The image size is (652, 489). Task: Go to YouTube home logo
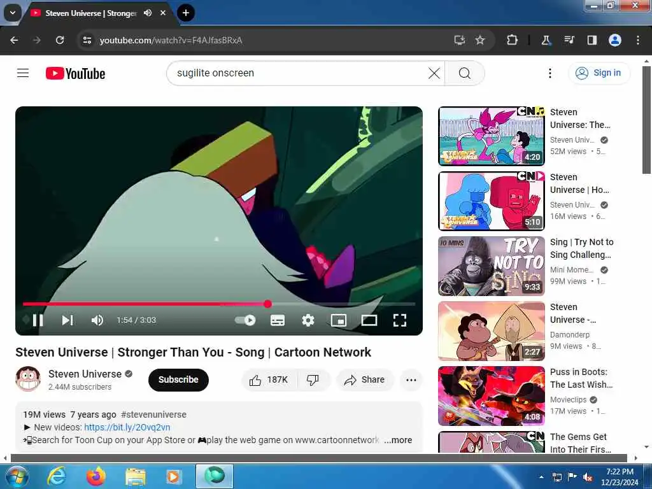[75, 74]
